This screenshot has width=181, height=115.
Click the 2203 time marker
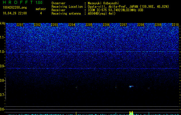54,24
